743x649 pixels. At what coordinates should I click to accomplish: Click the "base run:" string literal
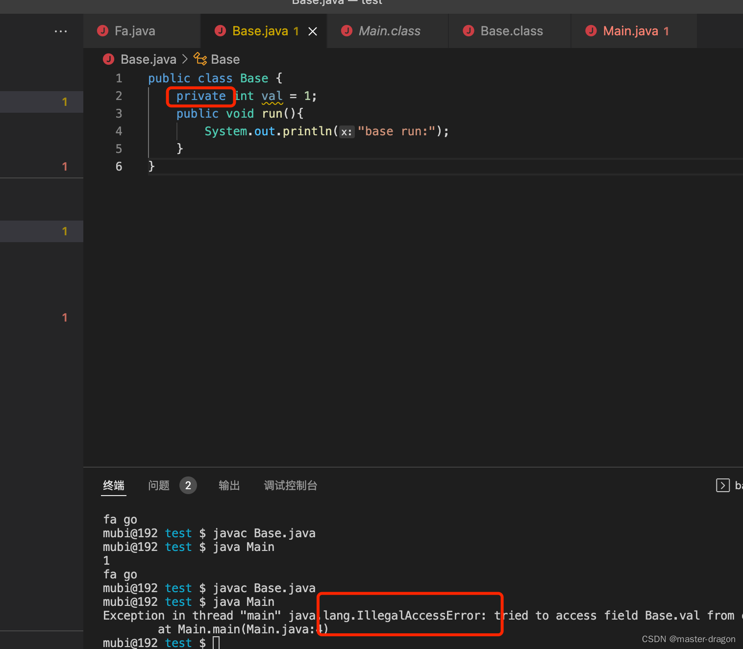(397, 131)
